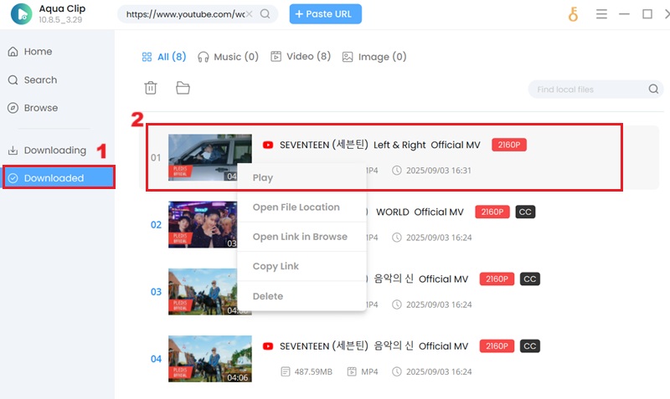Open the hamburger menu icon

[x=601, y=14]
